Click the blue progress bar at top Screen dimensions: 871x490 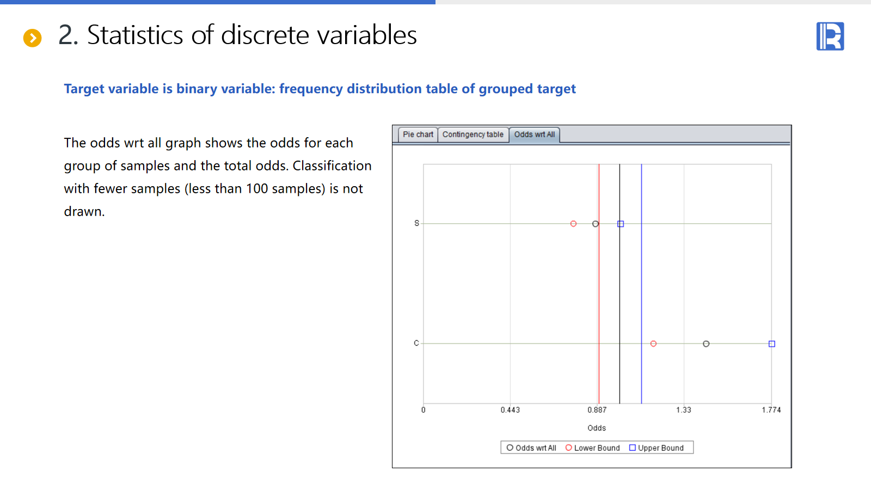click(x=218, y=2)
